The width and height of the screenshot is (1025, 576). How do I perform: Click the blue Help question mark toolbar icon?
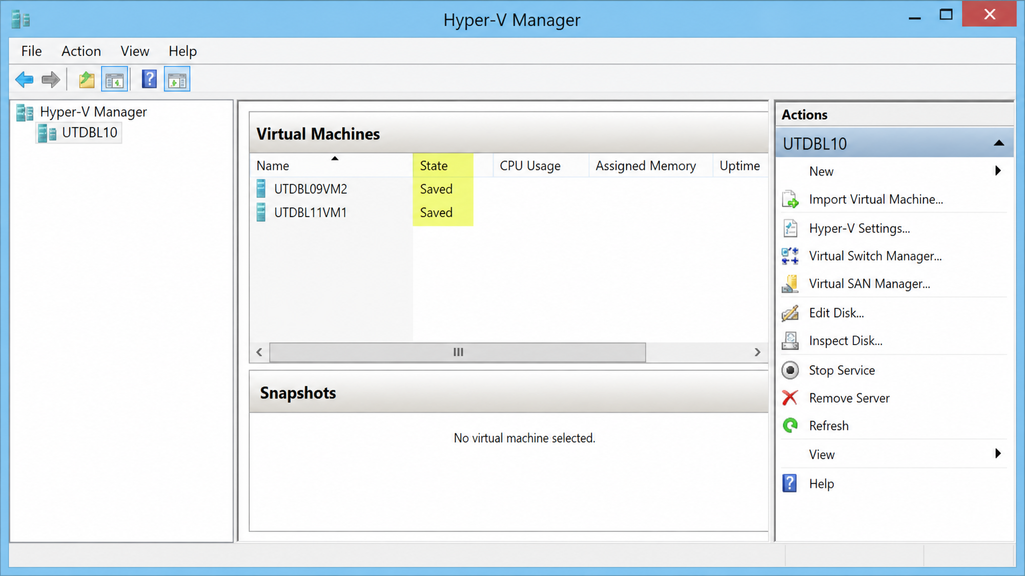[149, 79]
